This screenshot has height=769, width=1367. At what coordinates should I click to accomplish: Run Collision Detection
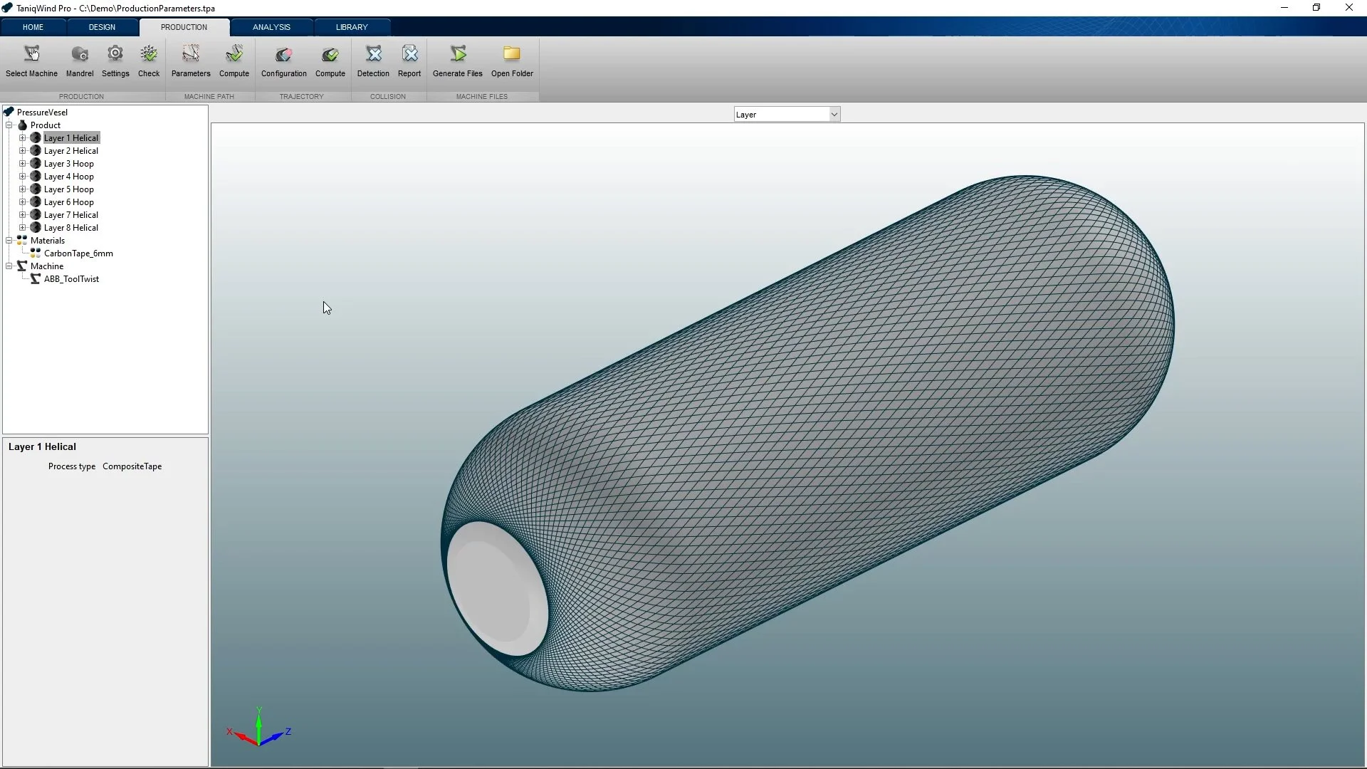tap(373, 55)
